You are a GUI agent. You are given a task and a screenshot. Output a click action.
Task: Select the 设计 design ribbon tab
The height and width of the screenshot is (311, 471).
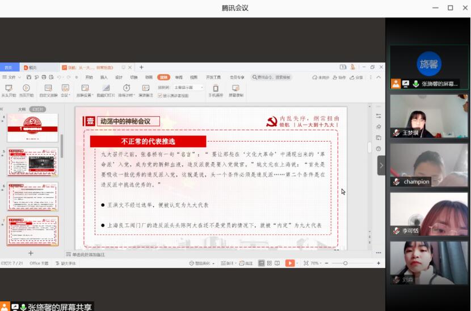119,77
